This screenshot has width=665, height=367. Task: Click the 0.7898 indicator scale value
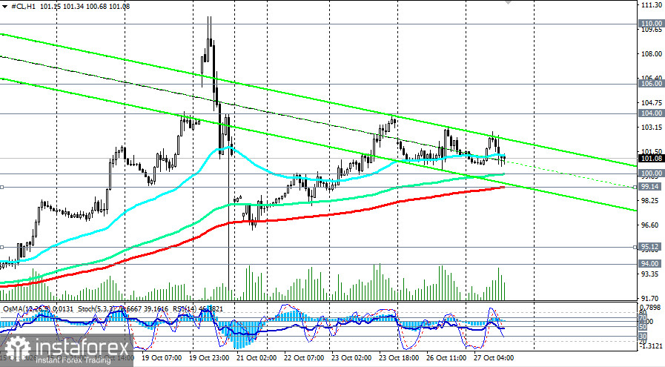pos(651,307)
